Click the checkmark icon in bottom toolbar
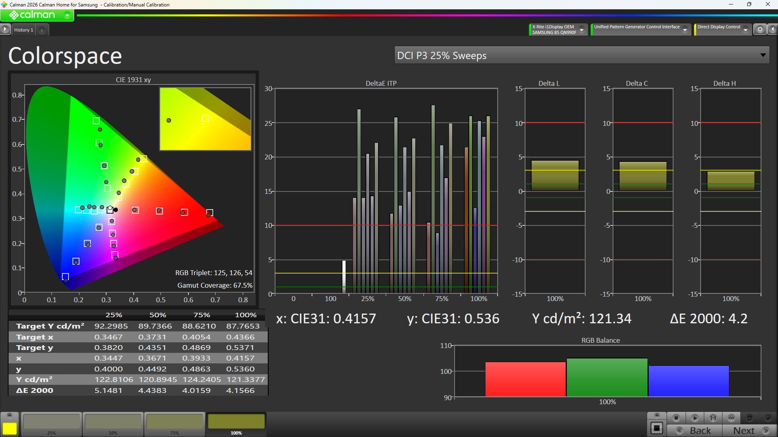Screen dimensions: 778x437 click(x=768, y=418)
